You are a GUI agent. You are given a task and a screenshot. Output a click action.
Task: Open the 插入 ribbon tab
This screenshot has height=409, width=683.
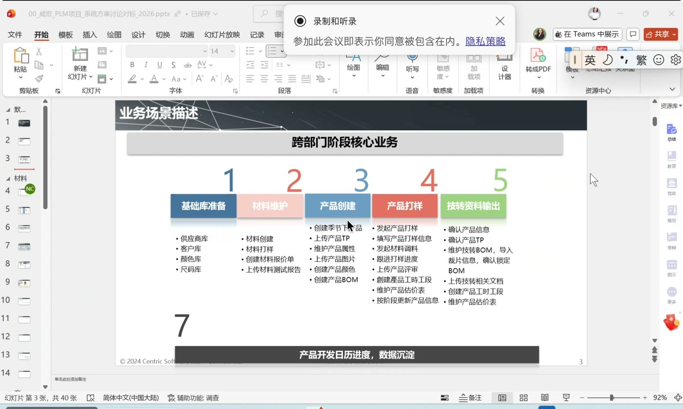[90, 35]
